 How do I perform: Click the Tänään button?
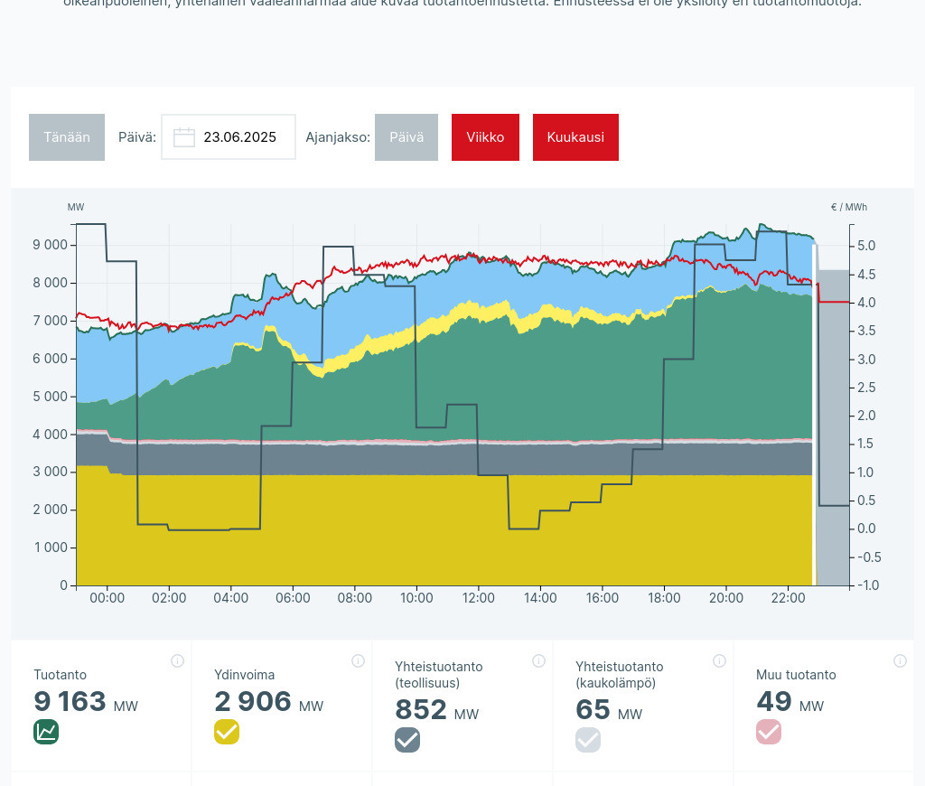coord(67,137)
